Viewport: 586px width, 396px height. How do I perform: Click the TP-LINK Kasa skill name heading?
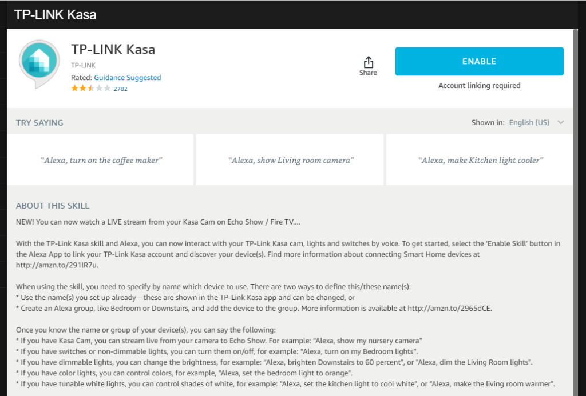(113, 49)
